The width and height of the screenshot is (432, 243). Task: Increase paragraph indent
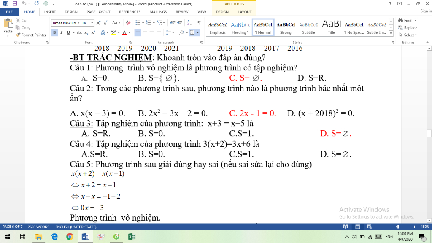pyautogui.click(x=180, y=23)
